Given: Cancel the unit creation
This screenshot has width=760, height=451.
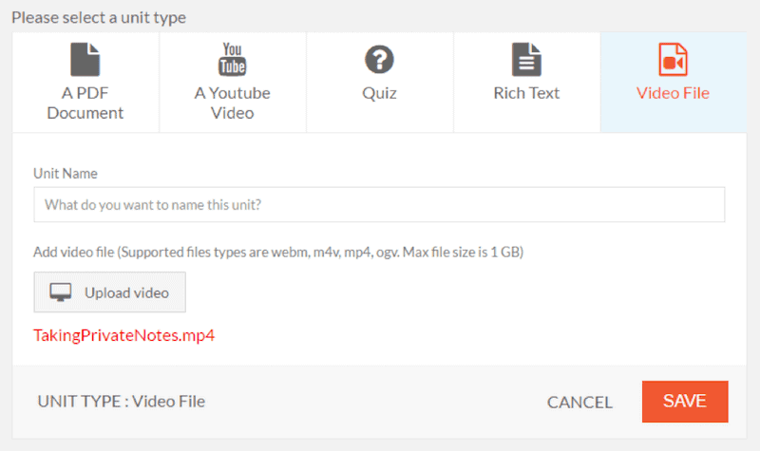Looking at the screenshot, I should click(579, 402).
